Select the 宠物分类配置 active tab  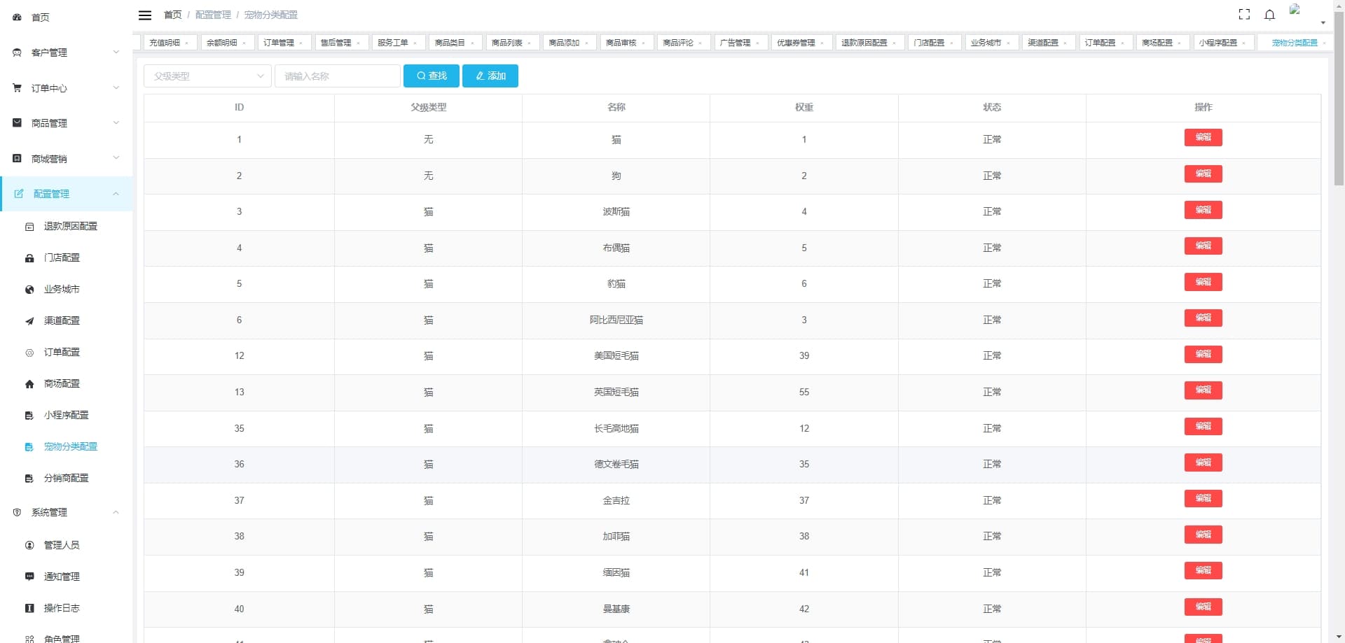tap(1295, 43)
